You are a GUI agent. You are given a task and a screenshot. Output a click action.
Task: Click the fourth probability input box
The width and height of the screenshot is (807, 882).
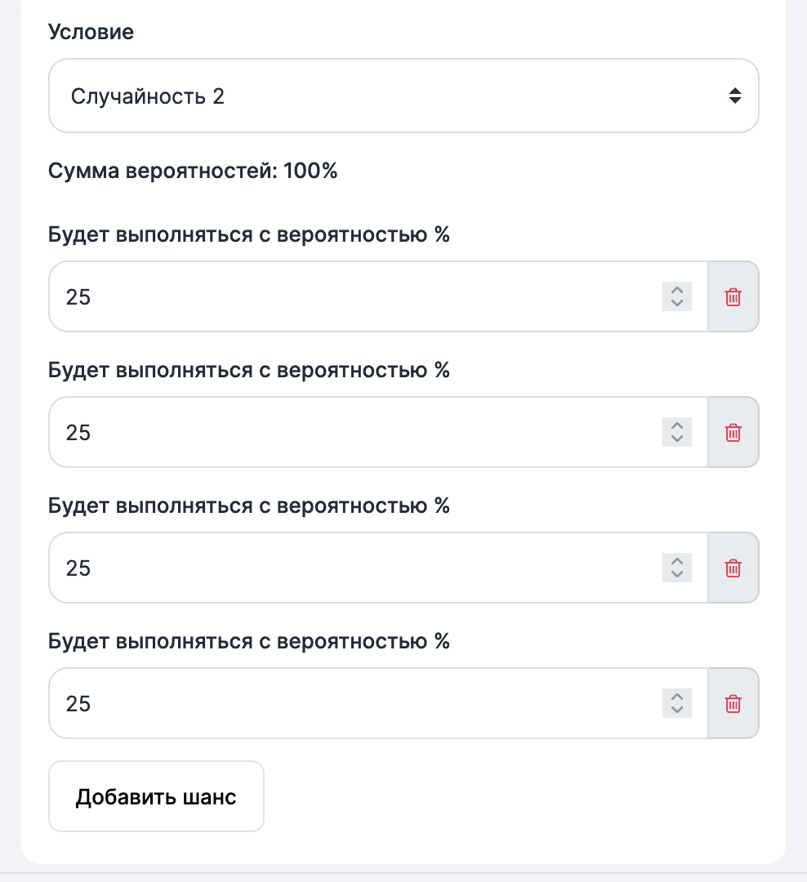click(x=327, y=703)
